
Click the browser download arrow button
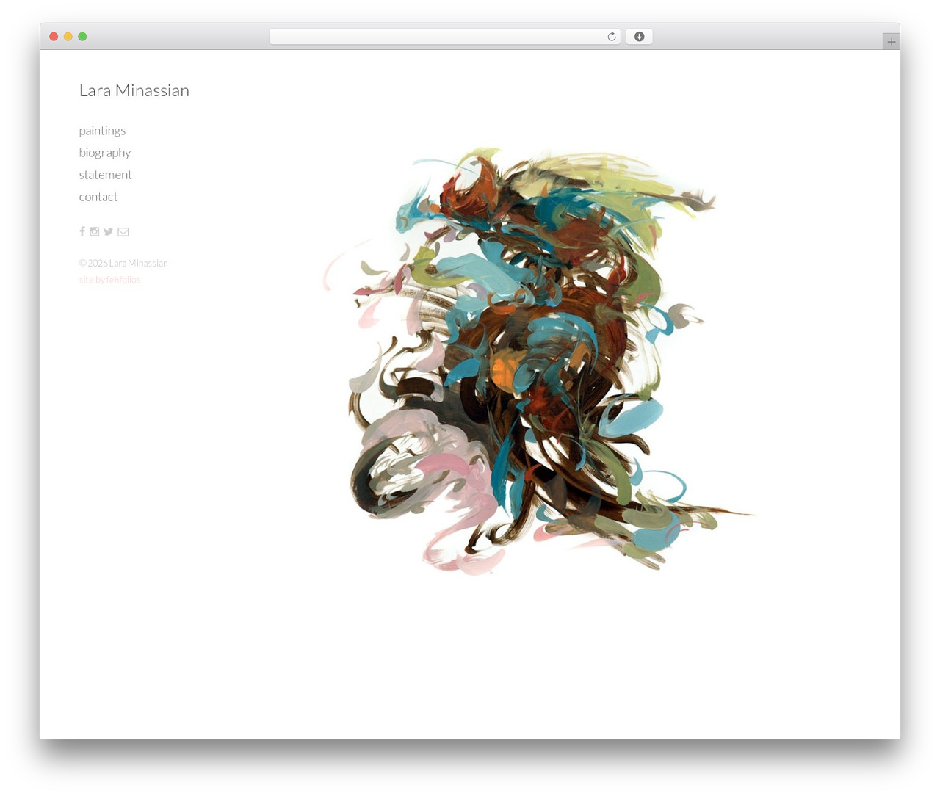click(639, 37)
